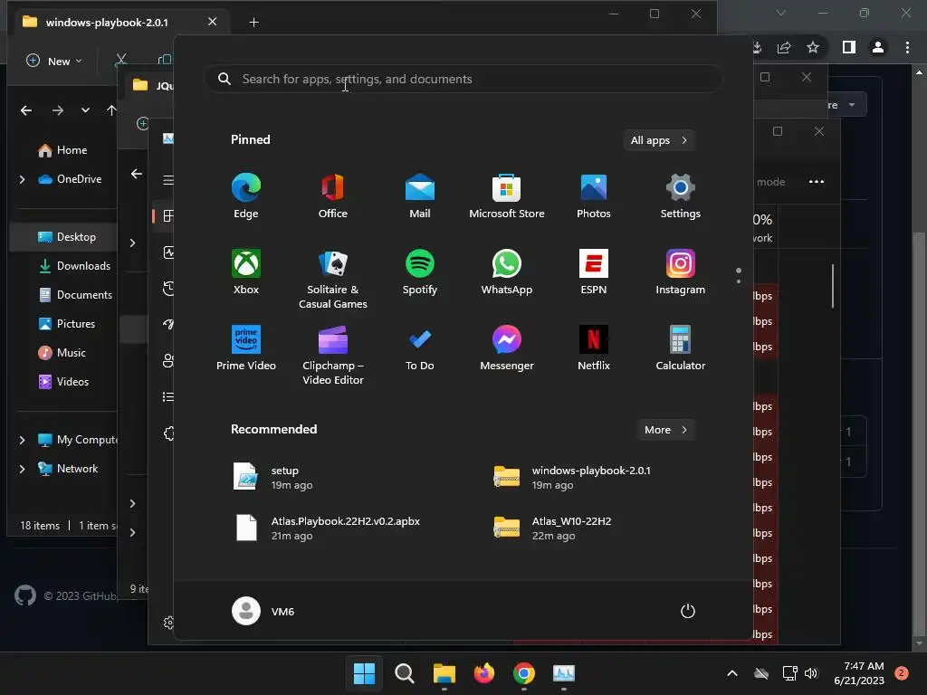927x695 pixels.
Task: Open Chrome's three-dot menu
Action: pyautogui.click(x=907, y=47)
